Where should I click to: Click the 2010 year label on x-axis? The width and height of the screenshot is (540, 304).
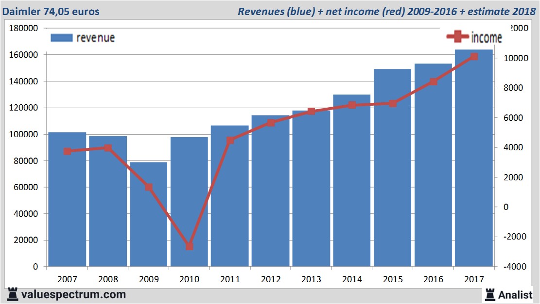[189, 279]
